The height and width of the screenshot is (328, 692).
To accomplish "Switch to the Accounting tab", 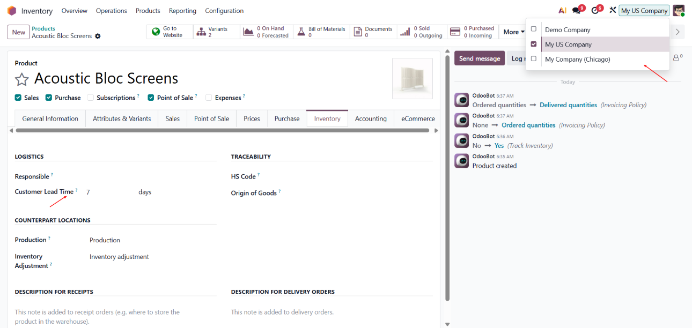I will 371,118.
